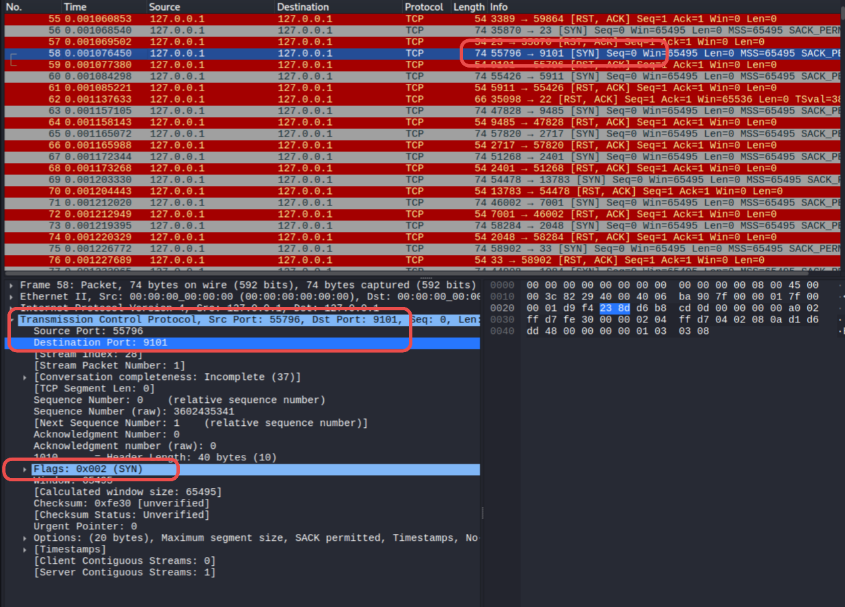This screenshot has width=845, height=607.
Task: Select Sequence Number (raw): 3602435341
Action: click(x=134, y=412)
